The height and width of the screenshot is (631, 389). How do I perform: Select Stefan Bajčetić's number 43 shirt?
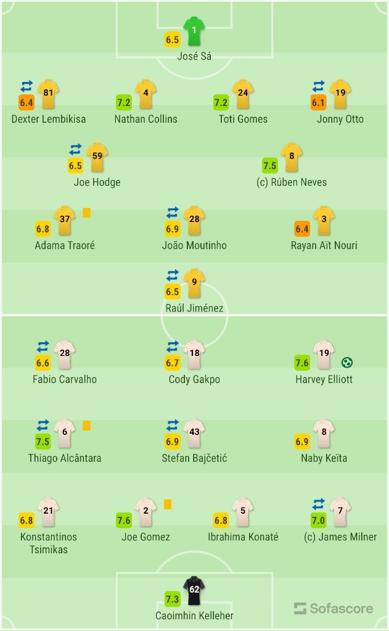point(194,434)
